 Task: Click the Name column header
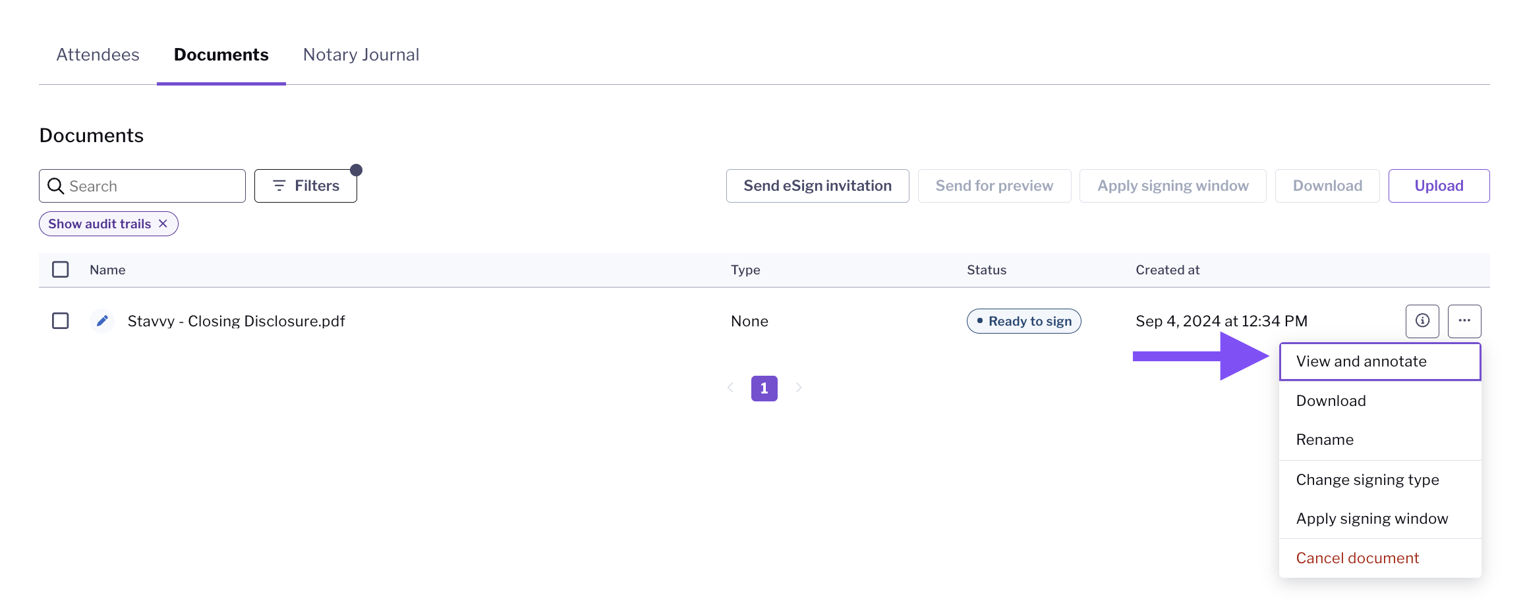click(x=107, y=270)
